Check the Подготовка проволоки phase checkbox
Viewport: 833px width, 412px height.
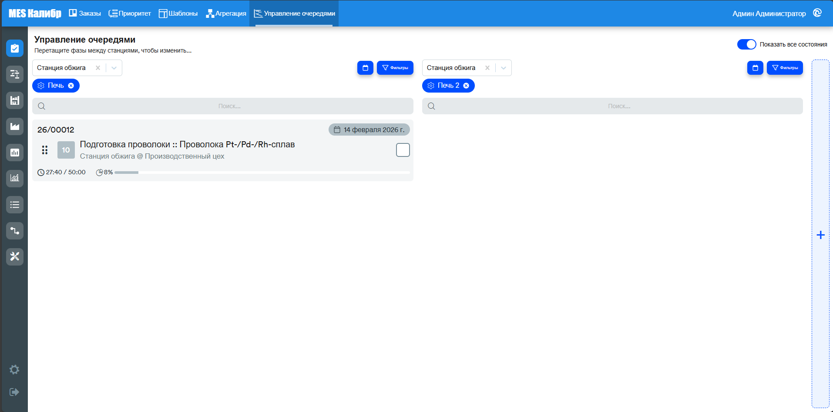[x=403, y=150]
